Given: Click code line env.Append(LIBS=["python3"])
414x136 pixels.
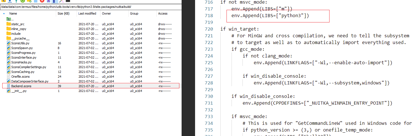Looking at the screenshot, I should point(270,16).
